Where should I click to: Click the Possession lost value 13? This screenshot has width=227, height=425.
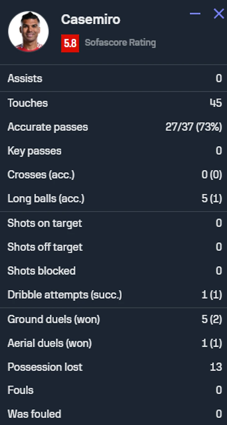pos(216,367)
